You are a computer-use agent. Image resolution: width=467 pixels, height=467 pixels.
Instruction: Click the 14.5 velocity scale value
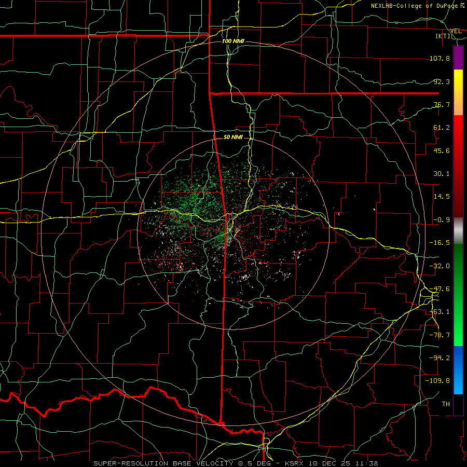(442, 197)
